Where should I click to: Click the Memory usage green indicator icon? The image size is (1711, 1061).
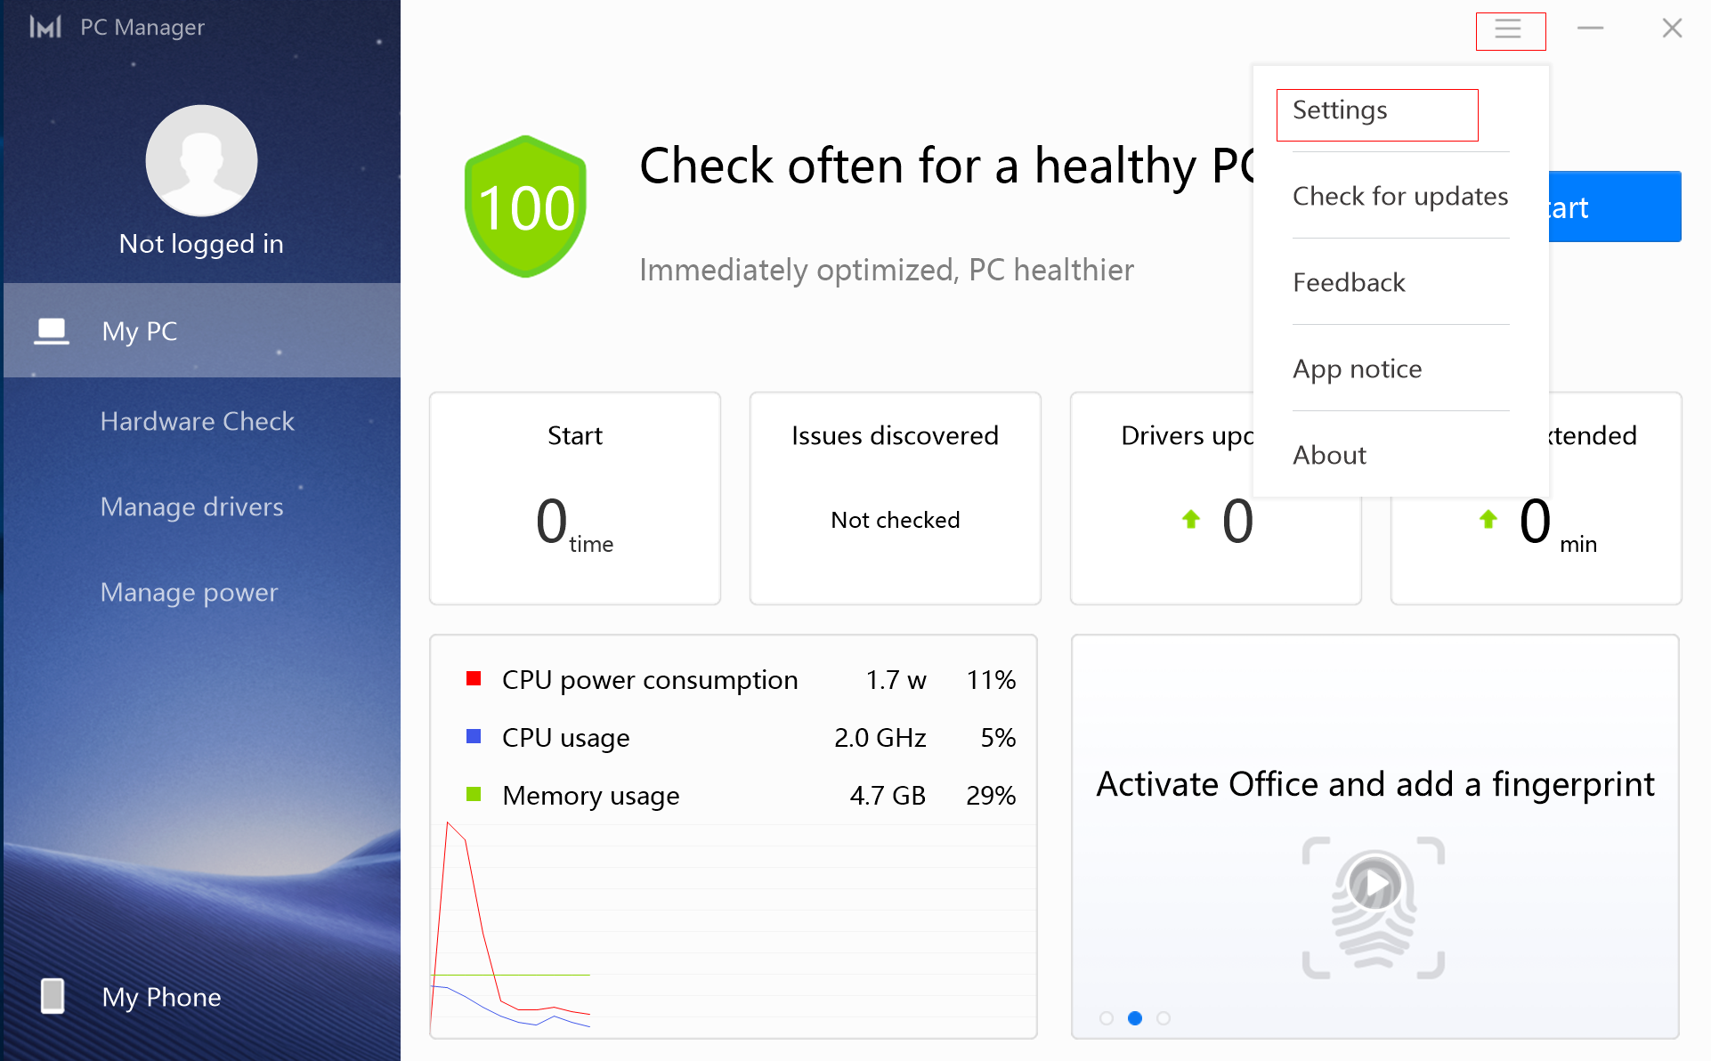[471, 795]
